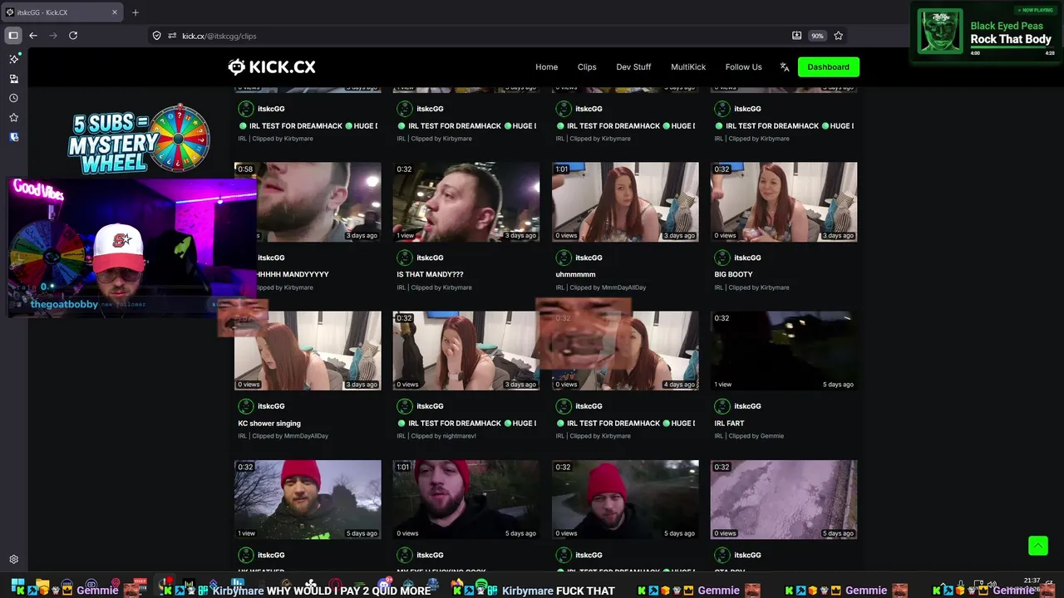Image resolution: width=1064 pixels, height=598 pixels.
Task: Open site permissions icon in address bar
Action: [x=172, y=36]
